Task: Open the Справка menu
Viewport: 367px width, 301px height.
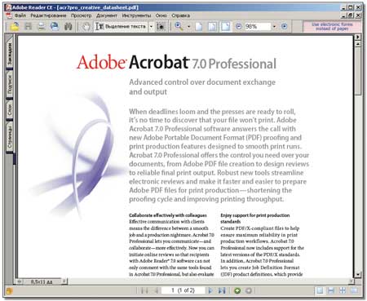Action: point(180,15)
